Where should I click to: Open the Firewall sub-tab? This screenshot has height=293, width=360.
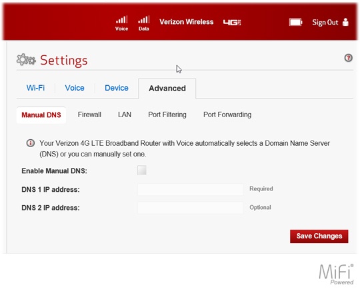89,115
